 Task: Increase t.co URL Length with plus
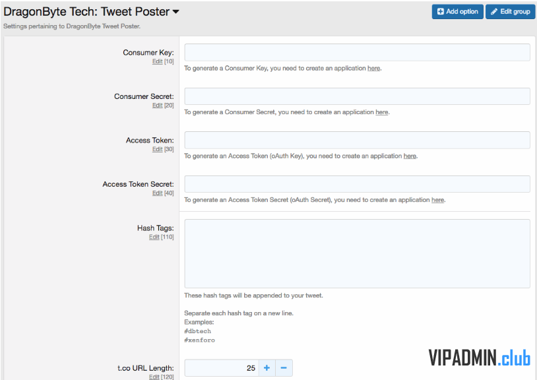coord(267,368)
